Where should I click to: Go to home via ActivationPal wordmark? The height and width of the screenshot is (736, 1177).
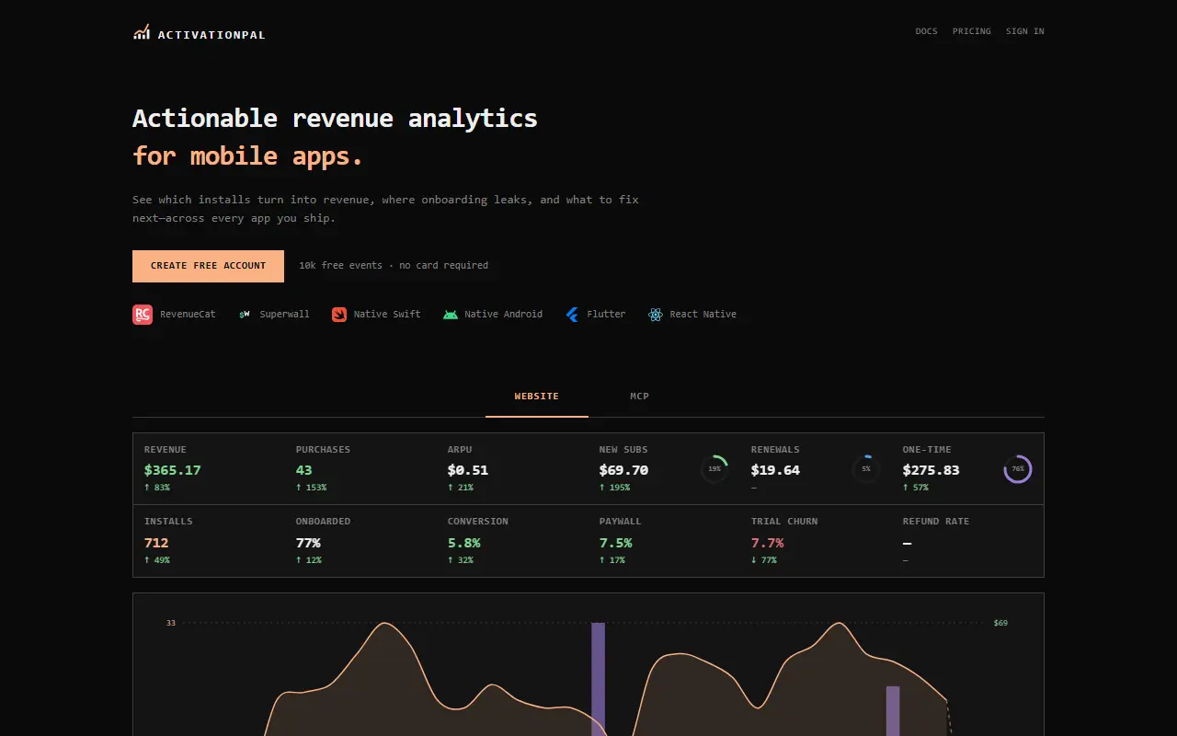(x=211, y=35)
